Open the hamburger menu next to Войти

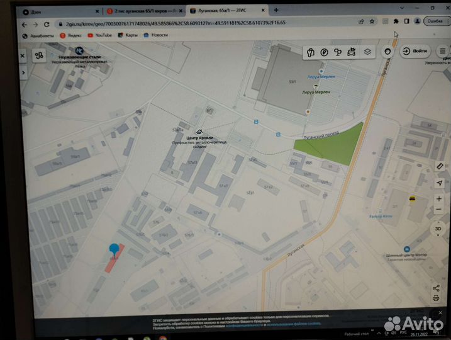click(443, 51)
